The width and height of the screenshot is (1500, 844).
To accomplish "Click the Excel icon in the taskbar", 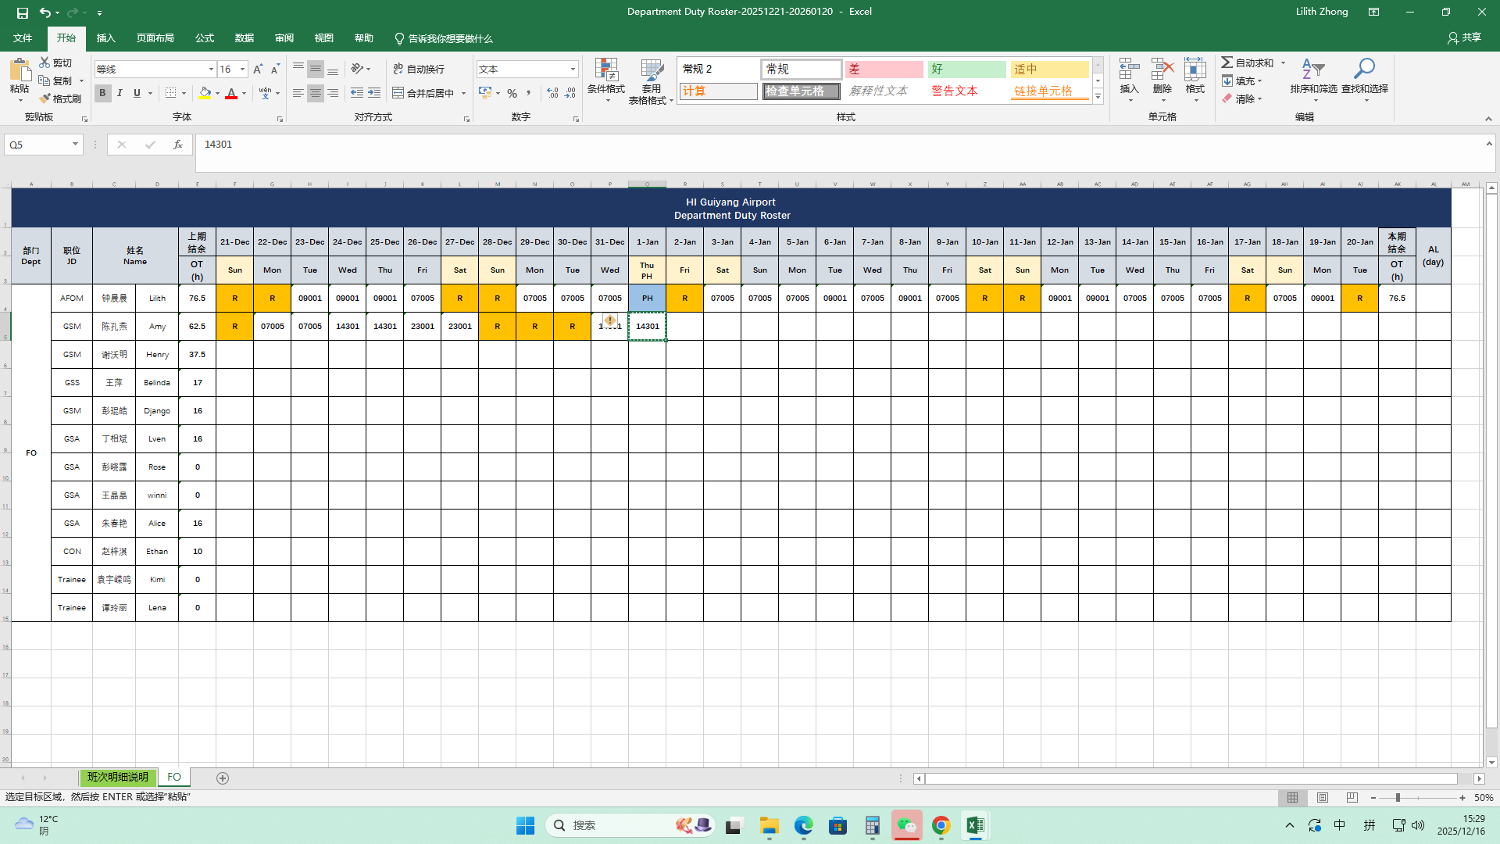I will click(x=975, y=825).
